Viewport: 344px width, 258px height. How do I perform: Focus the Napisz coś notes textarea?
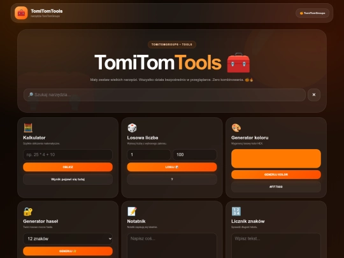[x=172, y=245]
